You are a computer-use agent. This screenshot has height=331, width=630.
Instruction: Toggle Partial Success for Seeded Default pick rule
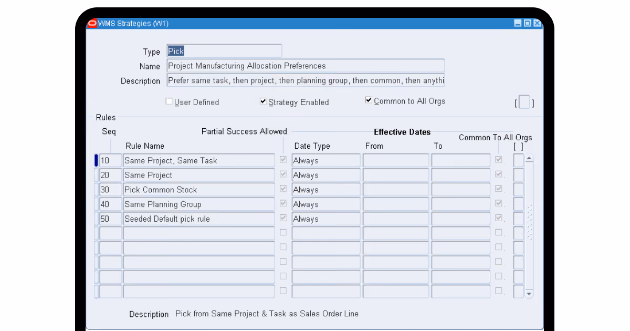pos(283,218)
